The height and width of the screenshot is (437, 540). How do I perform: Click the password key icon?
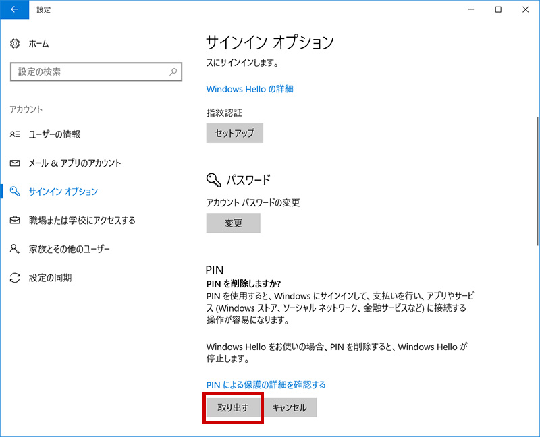(x=213, y=180)
